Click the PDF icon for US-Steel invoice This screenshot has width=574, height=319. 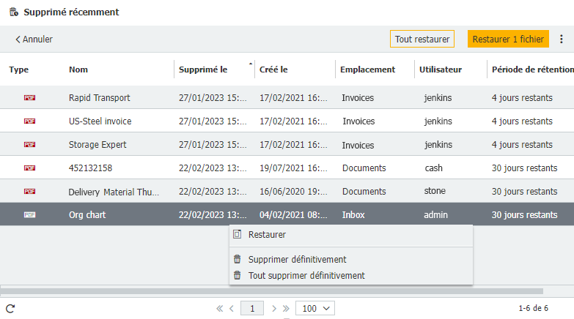[x=29, y=121]
